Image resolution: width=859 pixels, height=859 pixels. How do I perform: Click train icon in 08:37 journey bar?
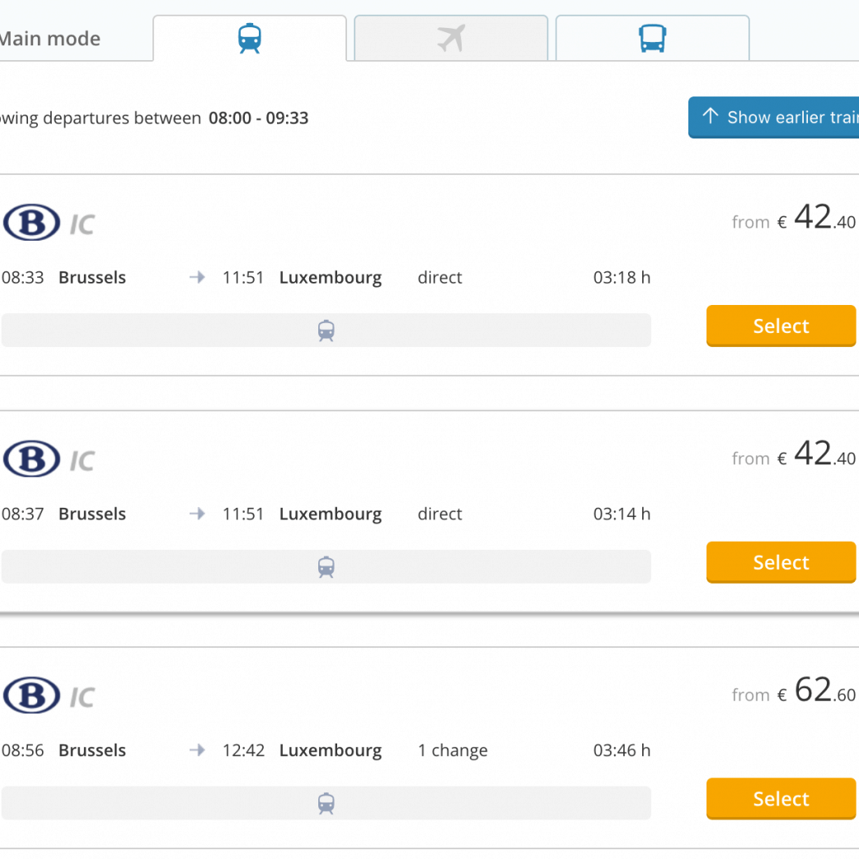click(x=326, y=567)
